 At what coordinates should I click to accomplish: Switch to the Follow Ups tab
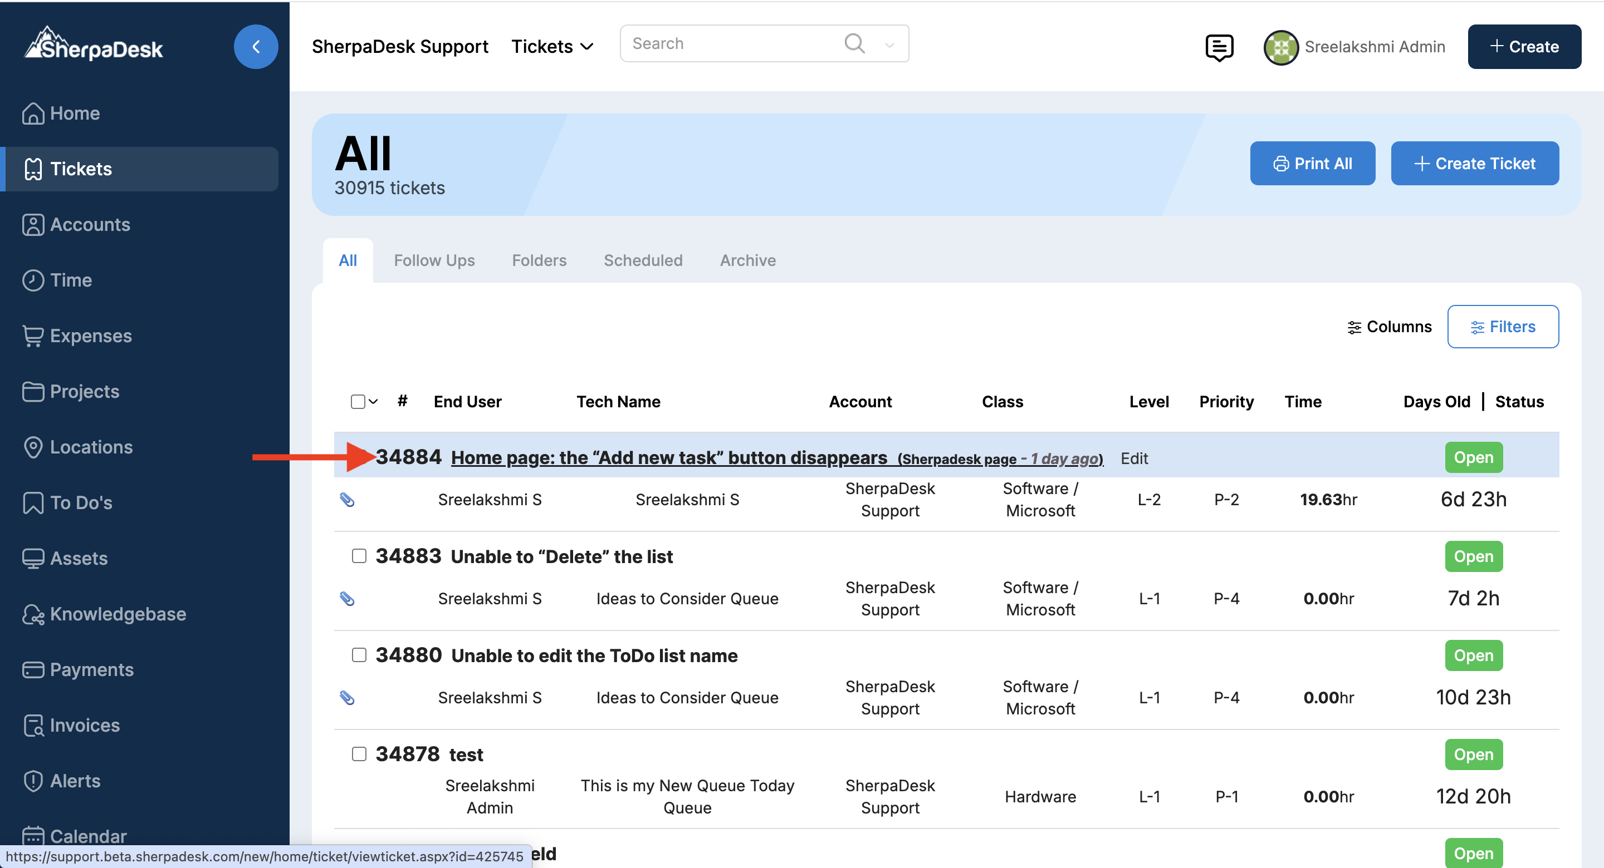[x=434, y=260]
